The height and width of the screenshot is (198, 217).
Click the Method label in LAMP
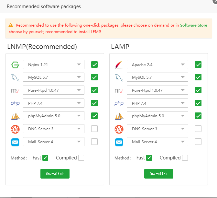pos(123,158)
